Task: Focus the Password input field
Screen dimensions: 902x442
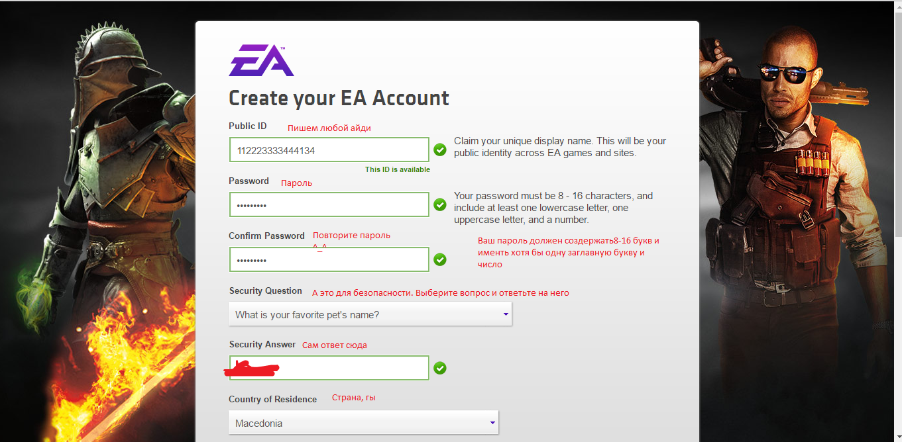Action: click(x=329, y=204)
